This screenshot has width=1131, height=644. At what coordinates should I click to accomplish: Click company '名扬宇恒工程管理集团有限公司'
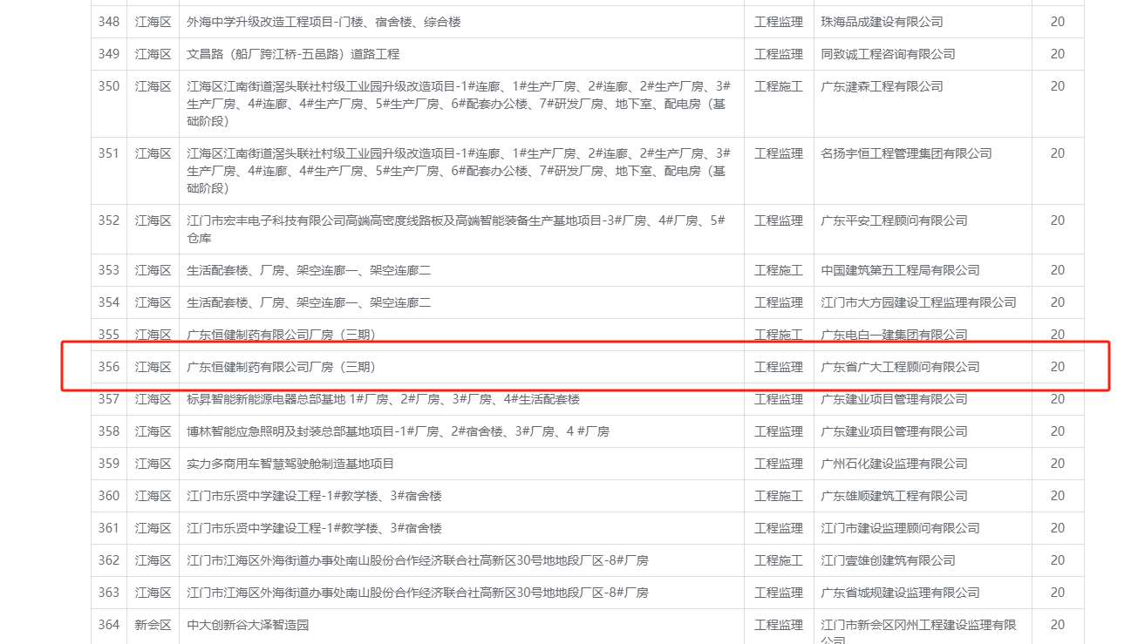click(906, 153)
